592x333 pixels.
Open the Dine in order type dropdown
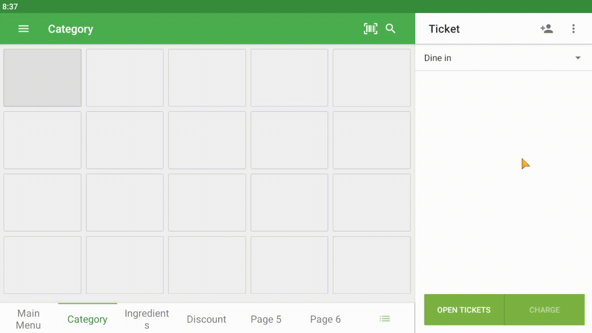[x=503, y=58]
